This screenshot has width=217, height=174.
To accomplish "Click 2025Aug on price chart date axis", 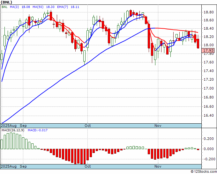I will point(9,126).
